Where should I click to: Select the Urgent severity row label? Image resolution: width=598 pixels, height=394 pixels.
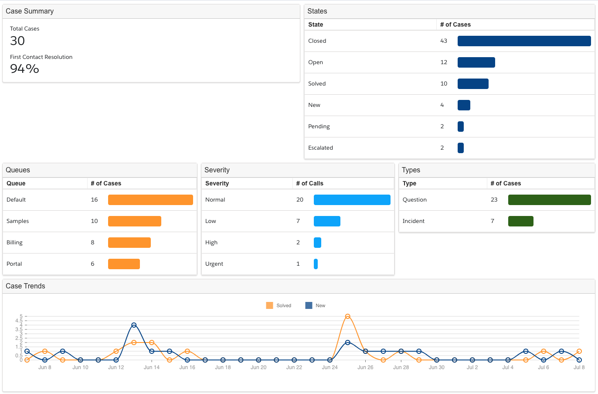pyautogui.click(x=214, y=264)
